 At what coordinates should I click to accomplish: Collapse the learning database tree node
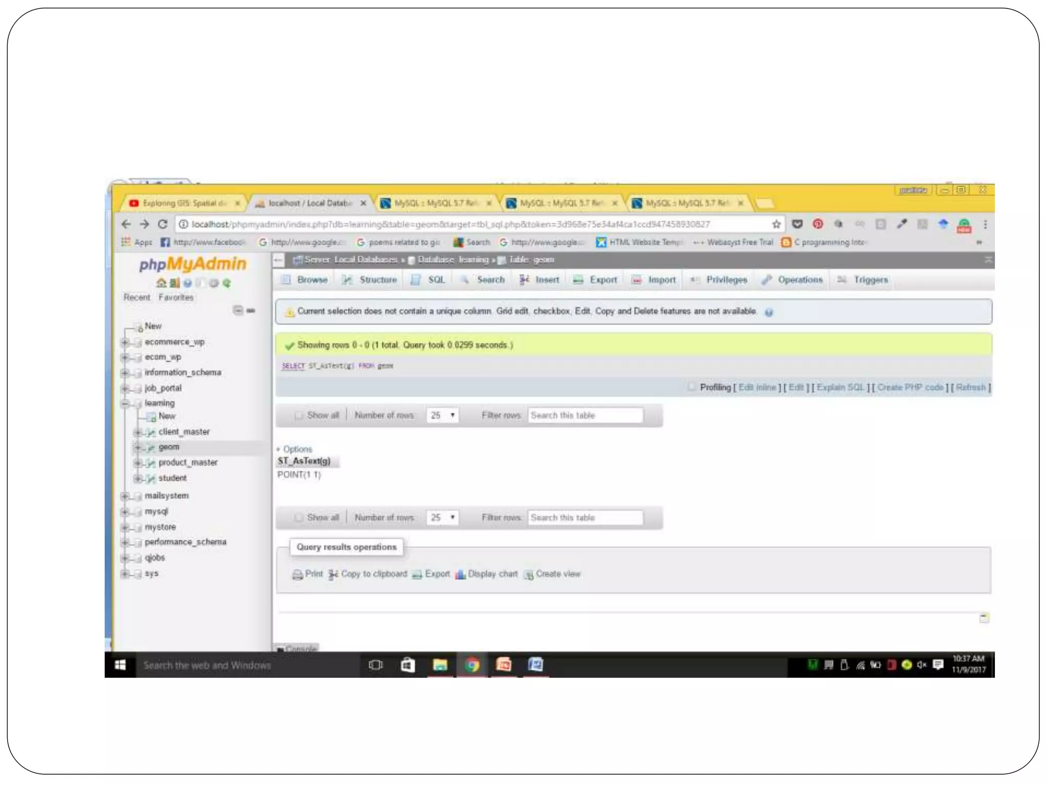[125, 403]
